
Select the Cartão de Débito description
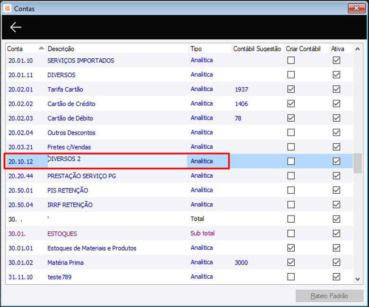(x=70, y=118)
